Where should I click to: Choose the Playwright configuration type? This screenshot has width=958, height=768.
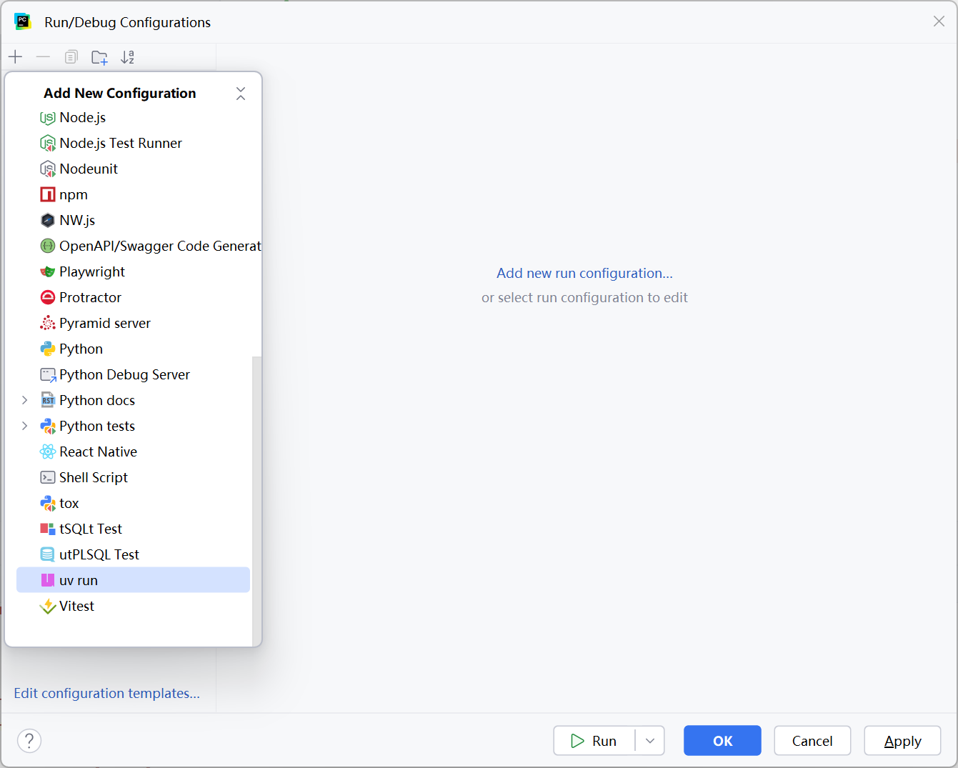(91, 271)
